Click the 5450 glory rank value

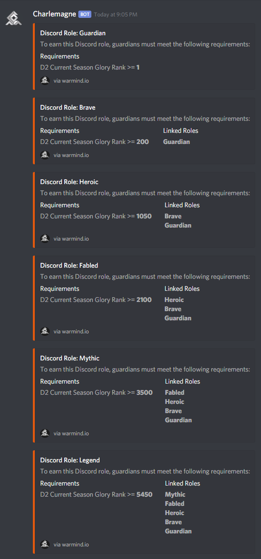tap(145, 494)
